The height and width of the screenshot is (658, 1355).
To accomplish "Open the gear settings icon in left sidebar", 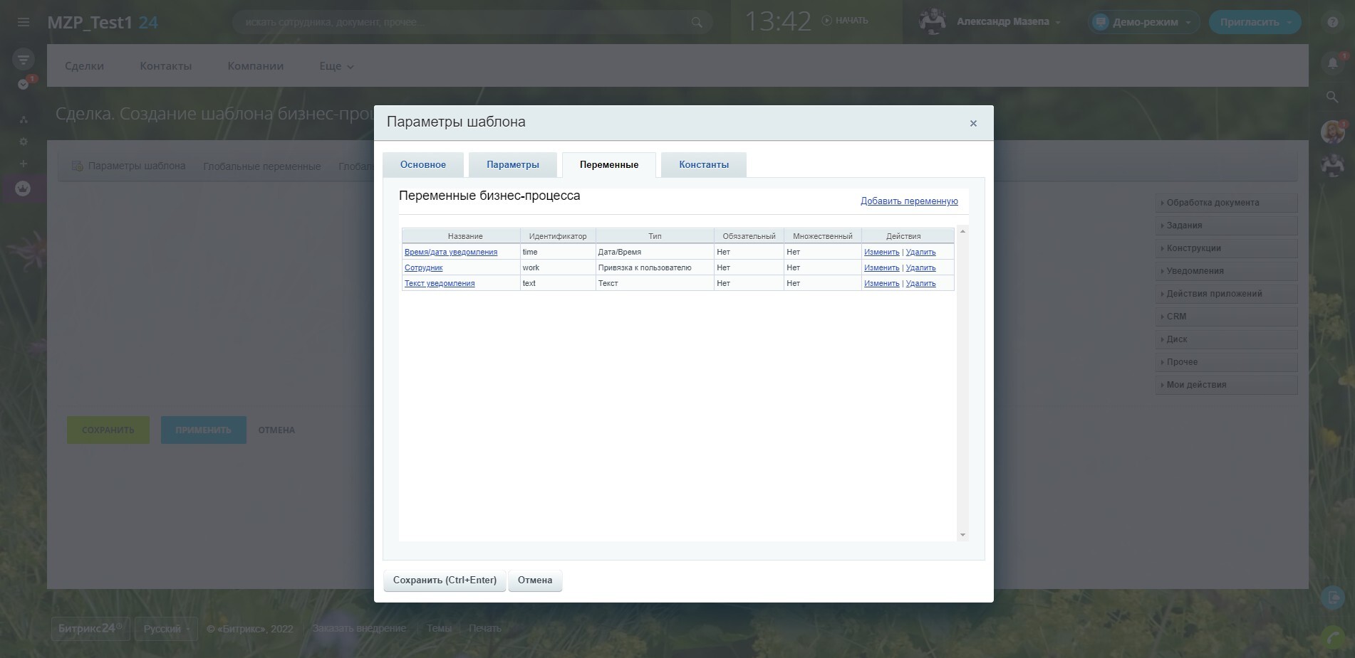I will pos(24,142).
